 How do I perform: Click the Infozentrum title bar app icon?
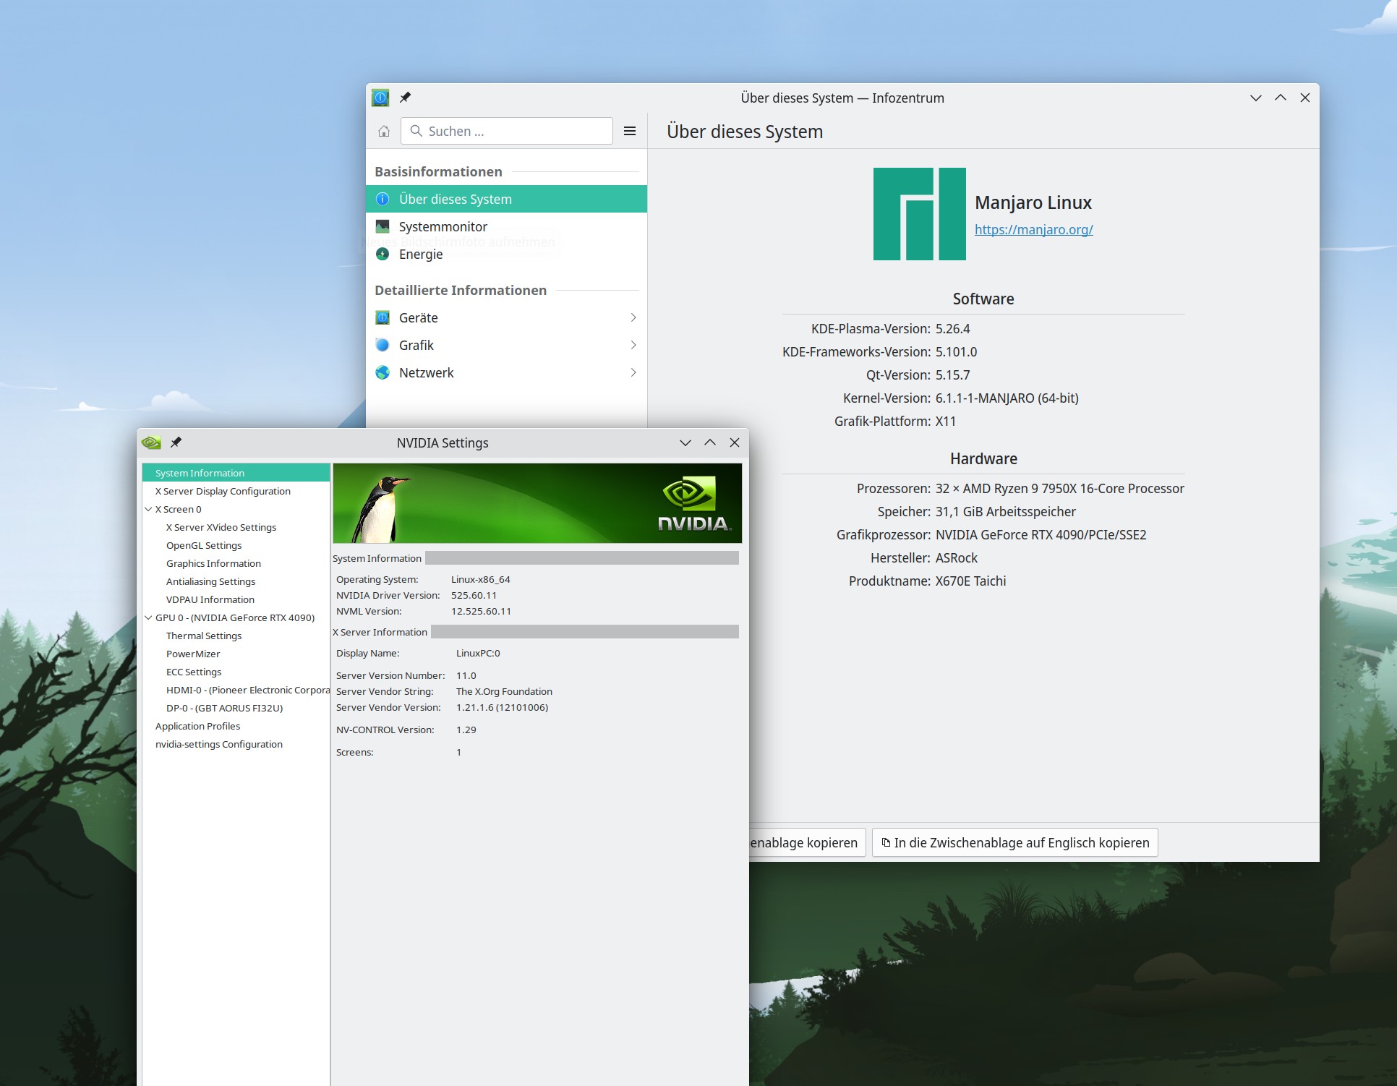coord(380,98)
